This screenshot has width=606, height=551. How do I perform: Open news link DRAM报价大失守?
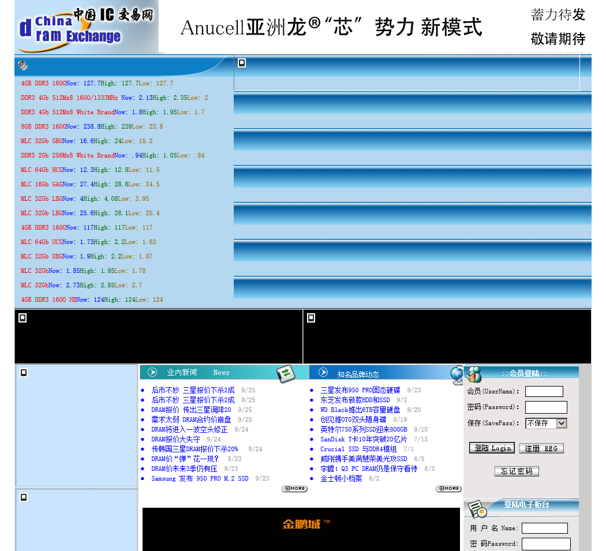[175, 439]
